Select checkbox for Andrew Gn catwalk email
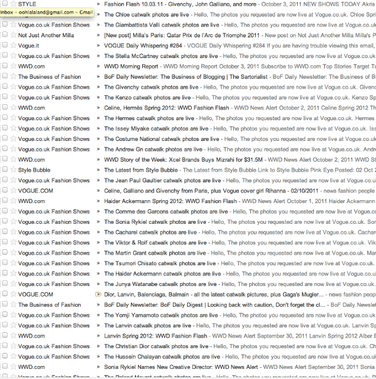376x379 pixels. click(5, 149)
